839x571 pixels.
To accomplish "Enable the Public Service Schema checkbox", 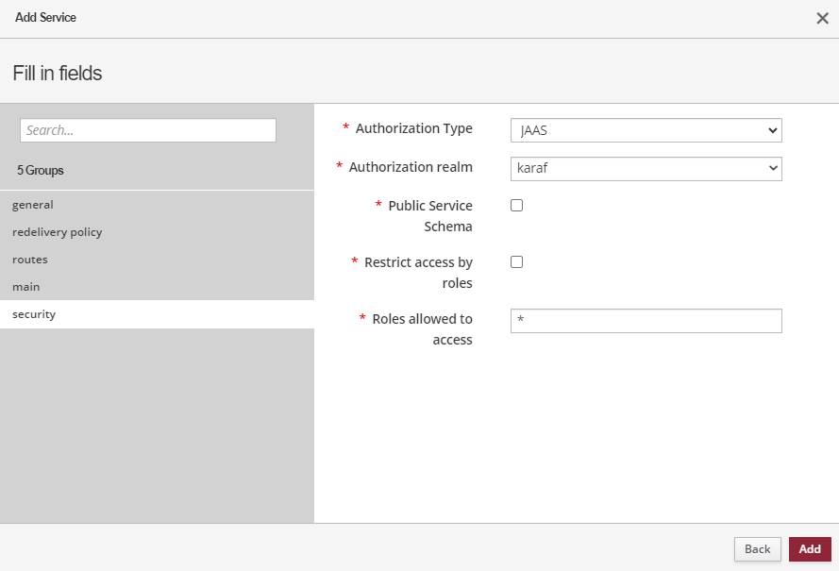I will tap(516, 205).
